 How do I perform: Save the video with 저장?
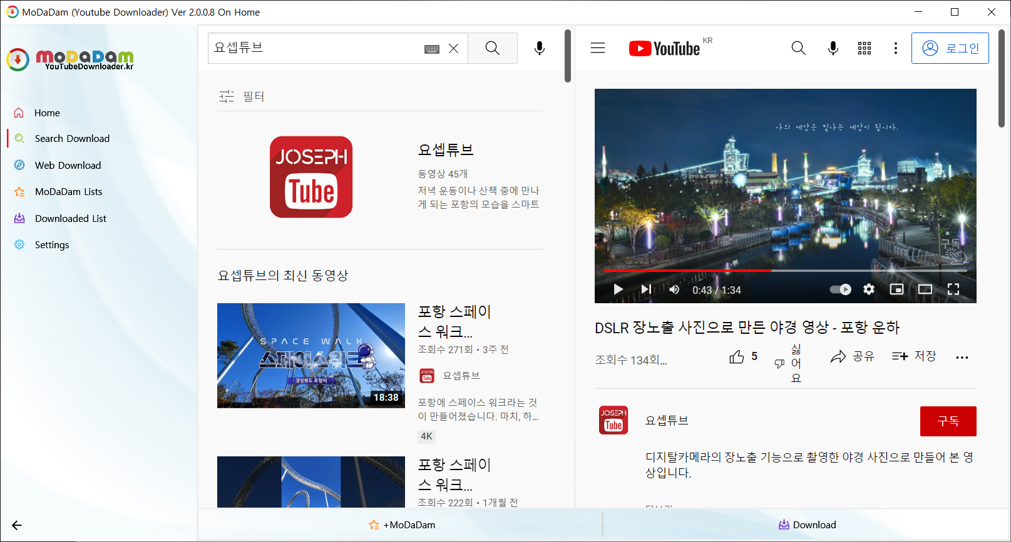click(x=914, y=356)
